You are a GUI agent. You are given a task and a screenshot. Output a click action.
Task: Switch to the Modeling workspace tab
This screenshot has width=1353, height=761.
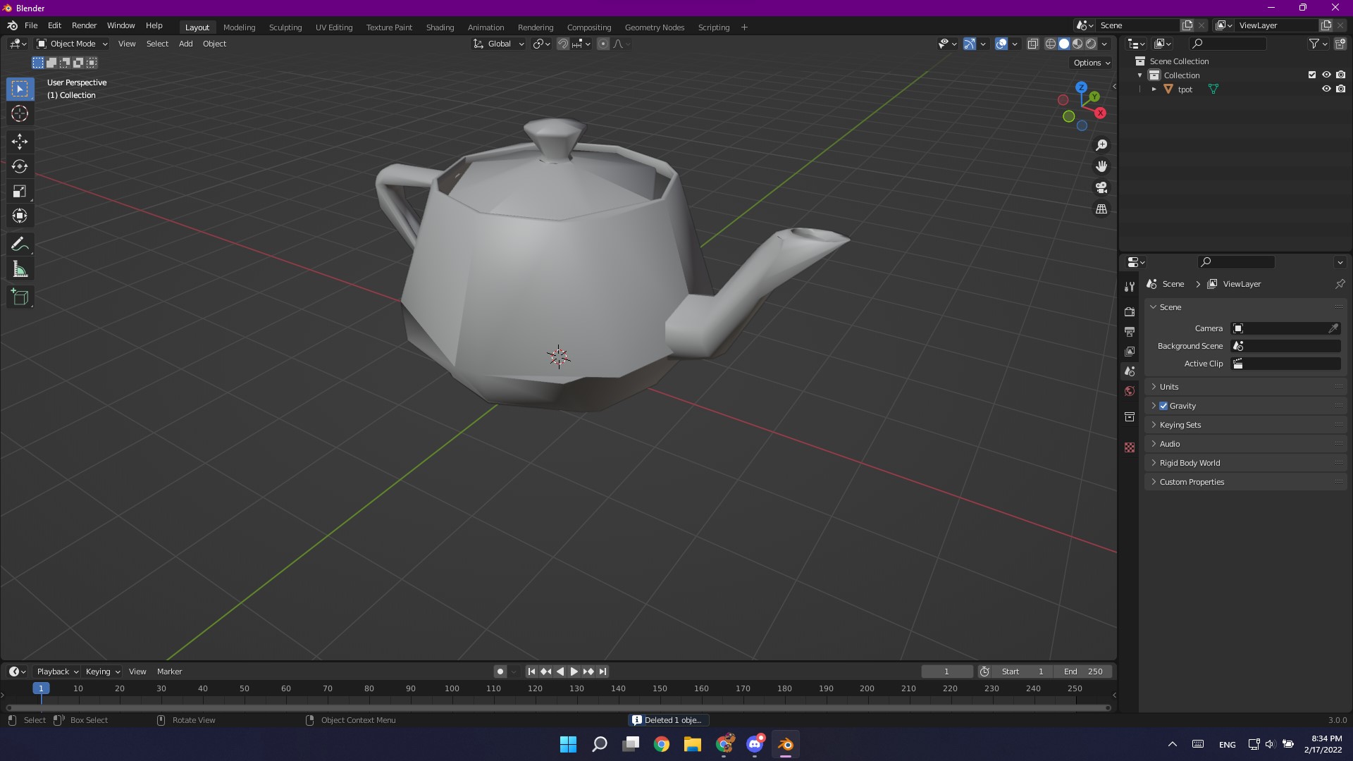[240, 27]
